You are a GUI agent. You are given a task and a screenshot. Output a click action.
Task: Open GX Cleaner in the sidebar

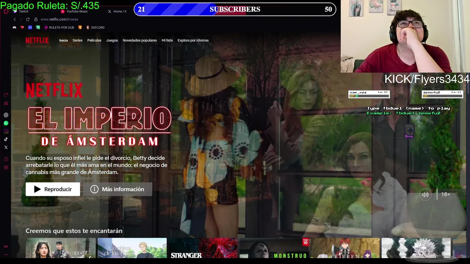6,104
